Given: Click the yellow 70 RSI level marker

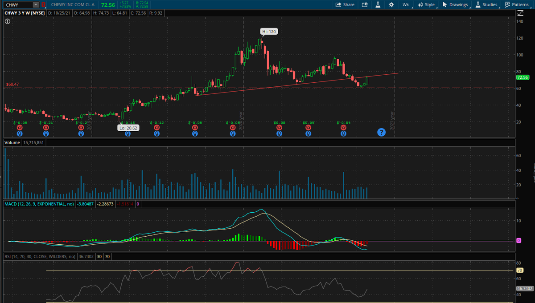Looking at the screenshot, I should (x=519, y=270).
